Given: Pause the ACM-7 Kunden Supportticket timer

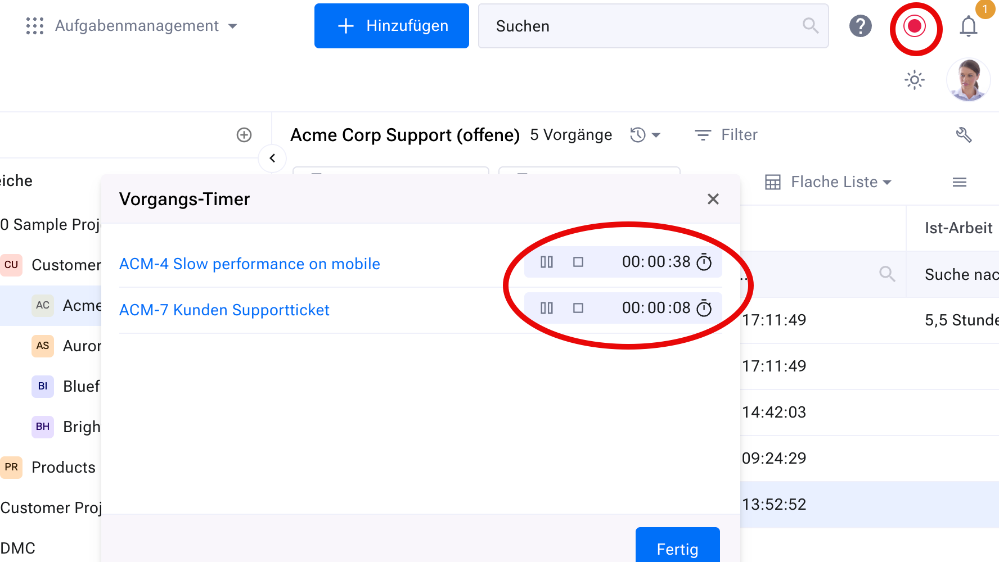Looking at the screenshot, I should point(546,308).
